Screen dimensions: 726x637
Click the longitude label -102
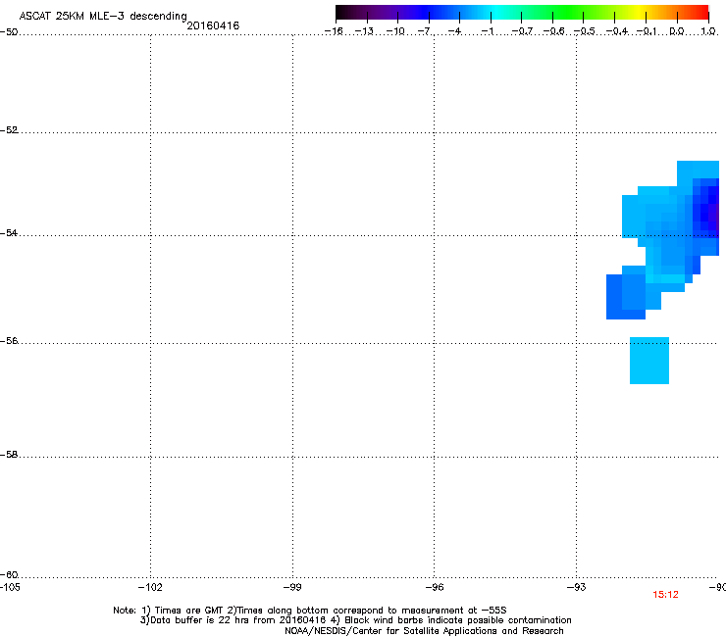(150, 587)
